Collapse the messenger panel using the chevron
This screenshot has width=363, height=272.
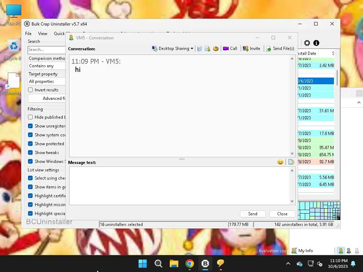[359, 102]
